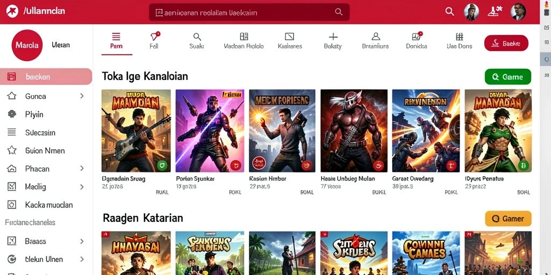Click the Bokaty plus icon
Screen dimensions: 551x275
point(333,37)
